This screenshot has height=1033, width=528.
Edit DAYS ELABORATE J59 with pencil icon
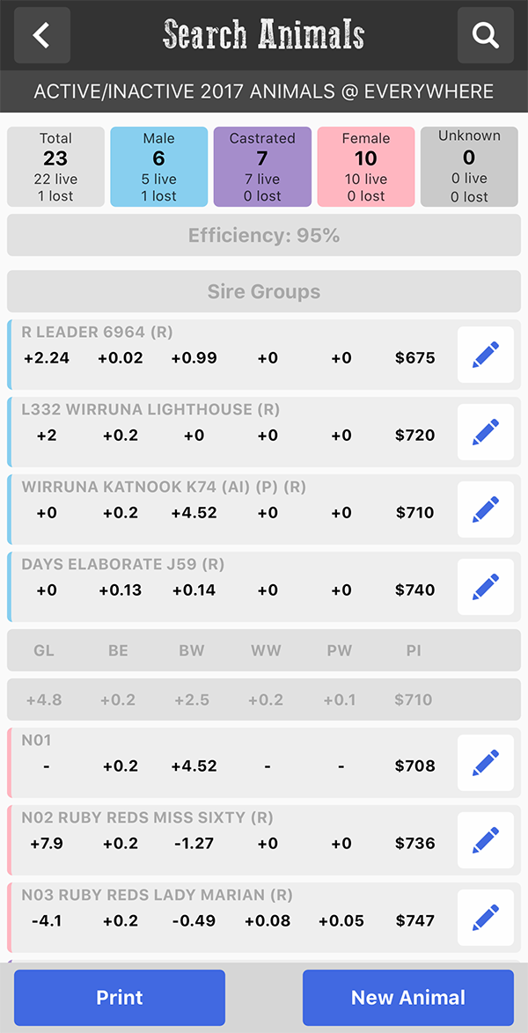click(x=486, y=587)
